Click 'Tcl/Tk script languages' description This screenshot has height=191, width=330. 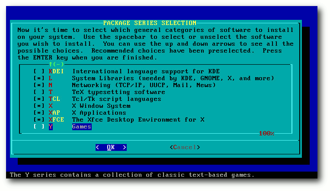coord(117,99)
